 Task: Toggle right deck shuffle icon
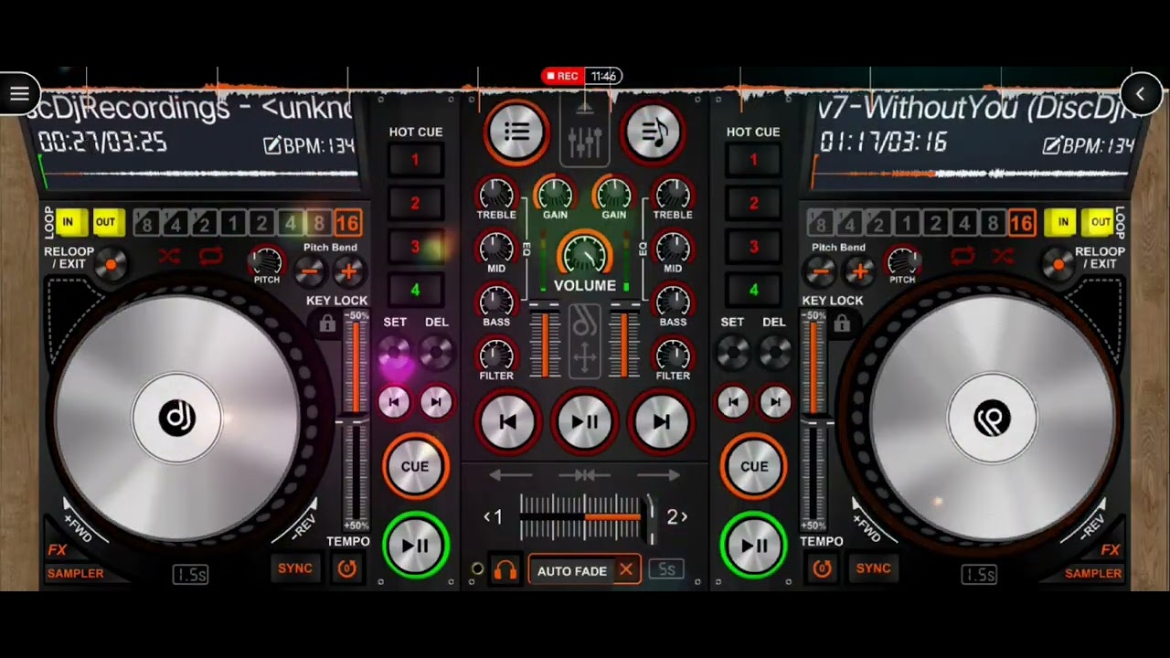click(1003, 256)
